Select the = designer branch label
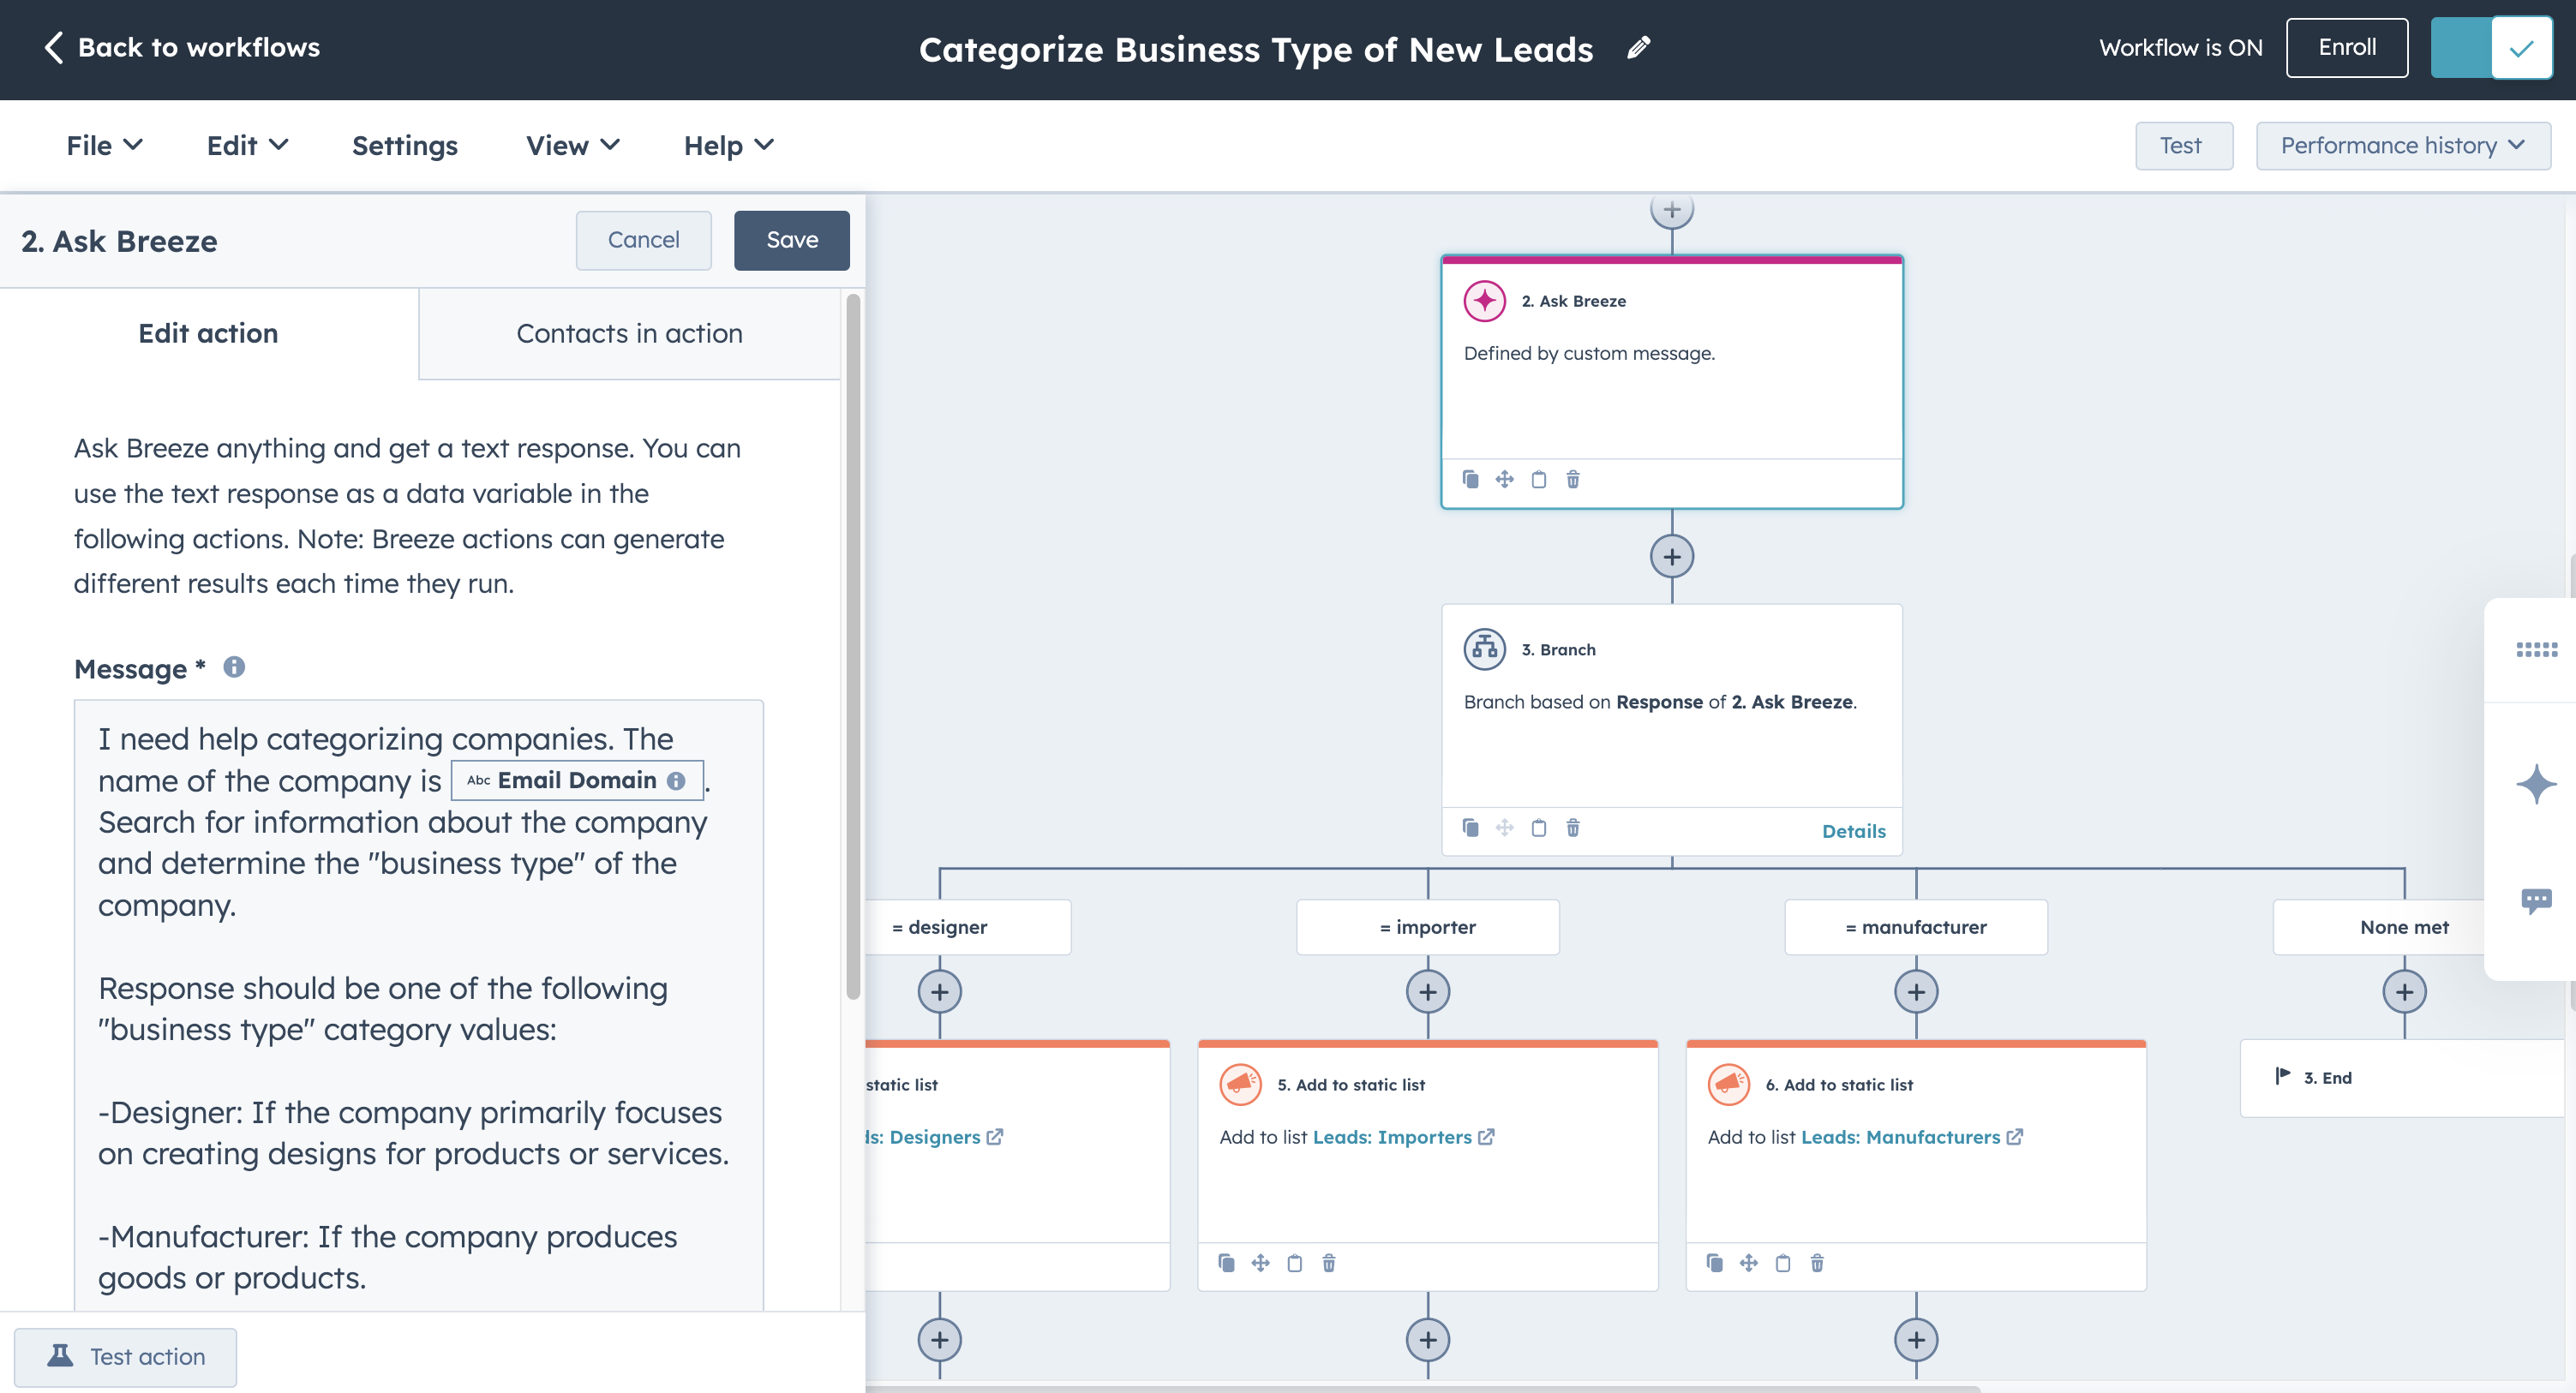Screen dimensions: 2576x1393 (968, 927)
